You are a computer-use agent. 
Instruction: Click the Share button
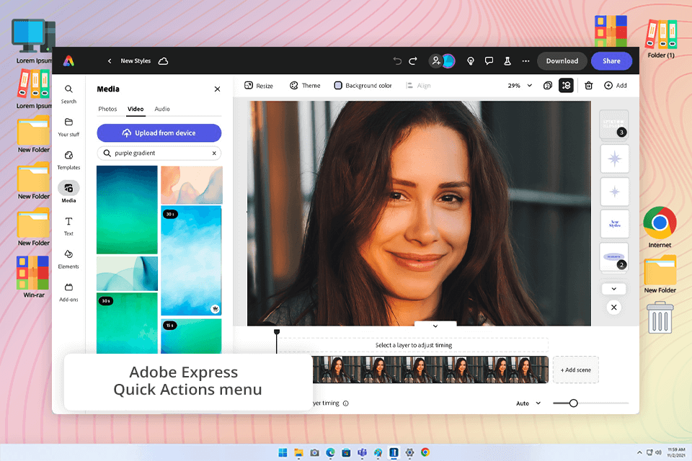[x=611, y=61]
